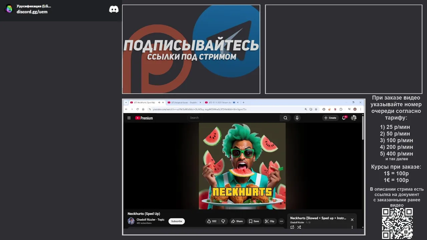Click the YouTube Premium logo
The height and width of the screenshot is (240, 427).
coord(144,118)
